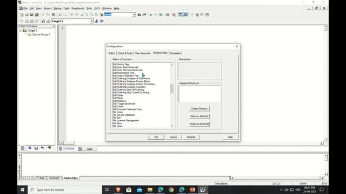
Task: Select Source Group 1 in project tree
Action: [x=41, y=34]
